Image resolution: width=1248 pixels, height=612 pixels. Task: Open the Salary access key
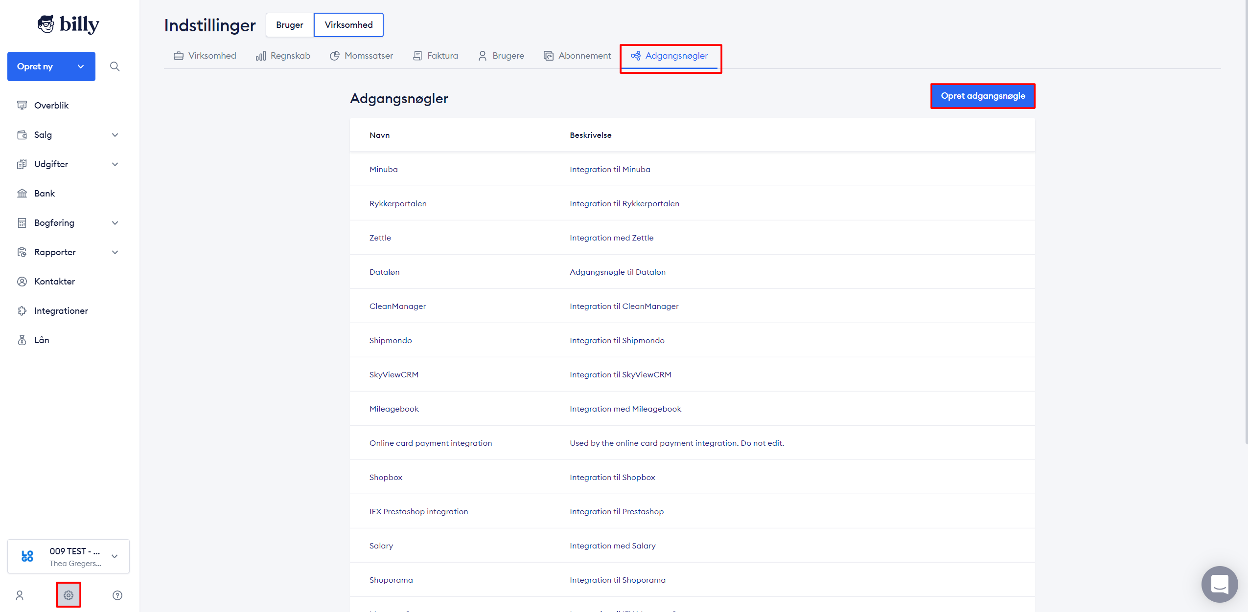[x=381, y=546]
